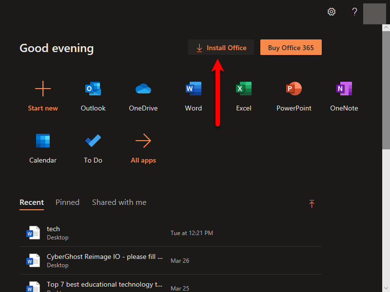
Task: Click the All apps arrow icon
Action: 143,141
